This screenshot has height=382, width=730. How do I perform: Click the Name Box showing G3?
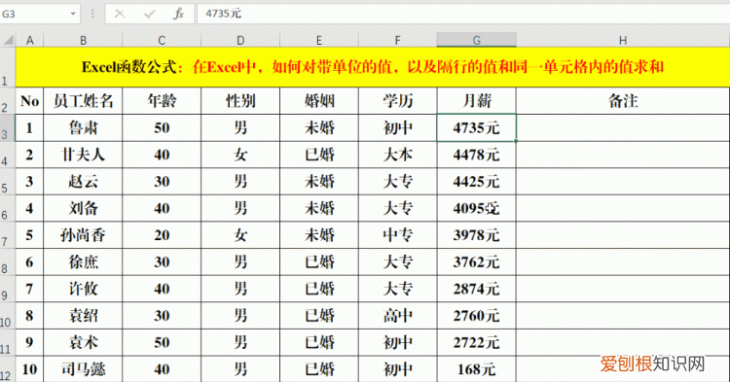[40, 14]
